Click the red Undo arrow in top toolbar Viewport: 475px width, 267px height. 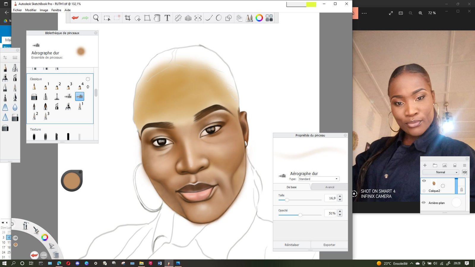tap(75, 18)
